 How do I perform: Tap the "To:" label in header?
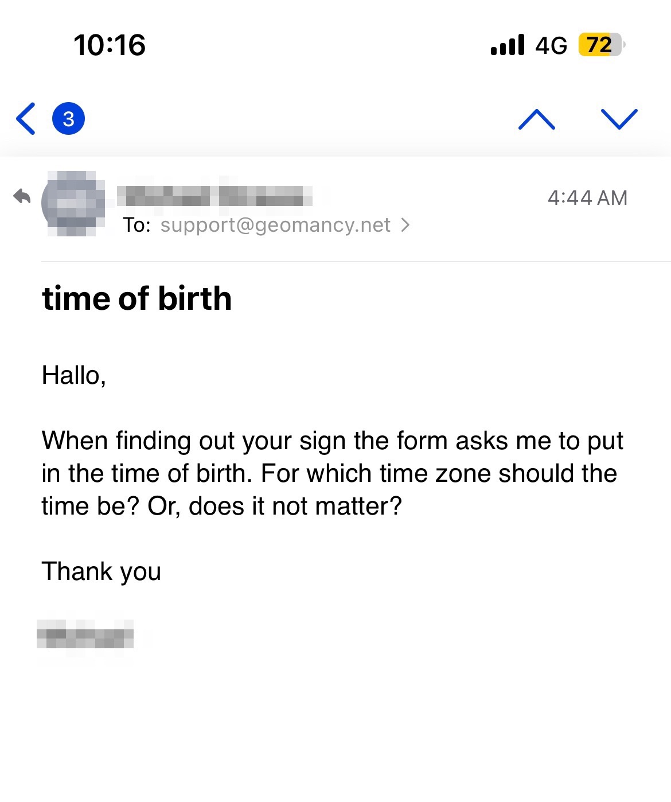[136, 225]
